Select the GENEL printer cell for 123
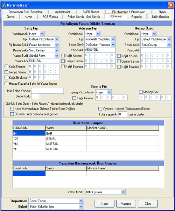Screen dimensions: 175x211 (66, 139)
